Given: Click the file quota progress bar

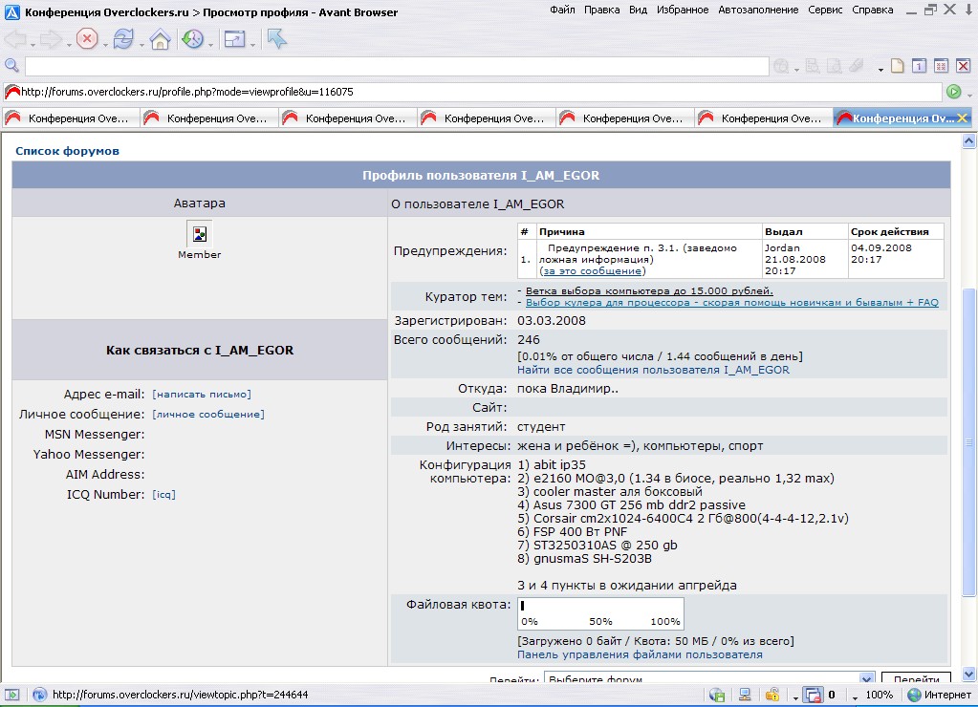Looking at the screenshot, I should pos(600,613).
